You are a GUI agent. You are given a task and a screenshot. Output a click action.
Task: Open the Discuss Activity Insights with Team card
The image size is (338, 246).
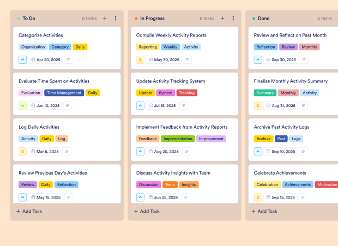click(x=173, y=173)
